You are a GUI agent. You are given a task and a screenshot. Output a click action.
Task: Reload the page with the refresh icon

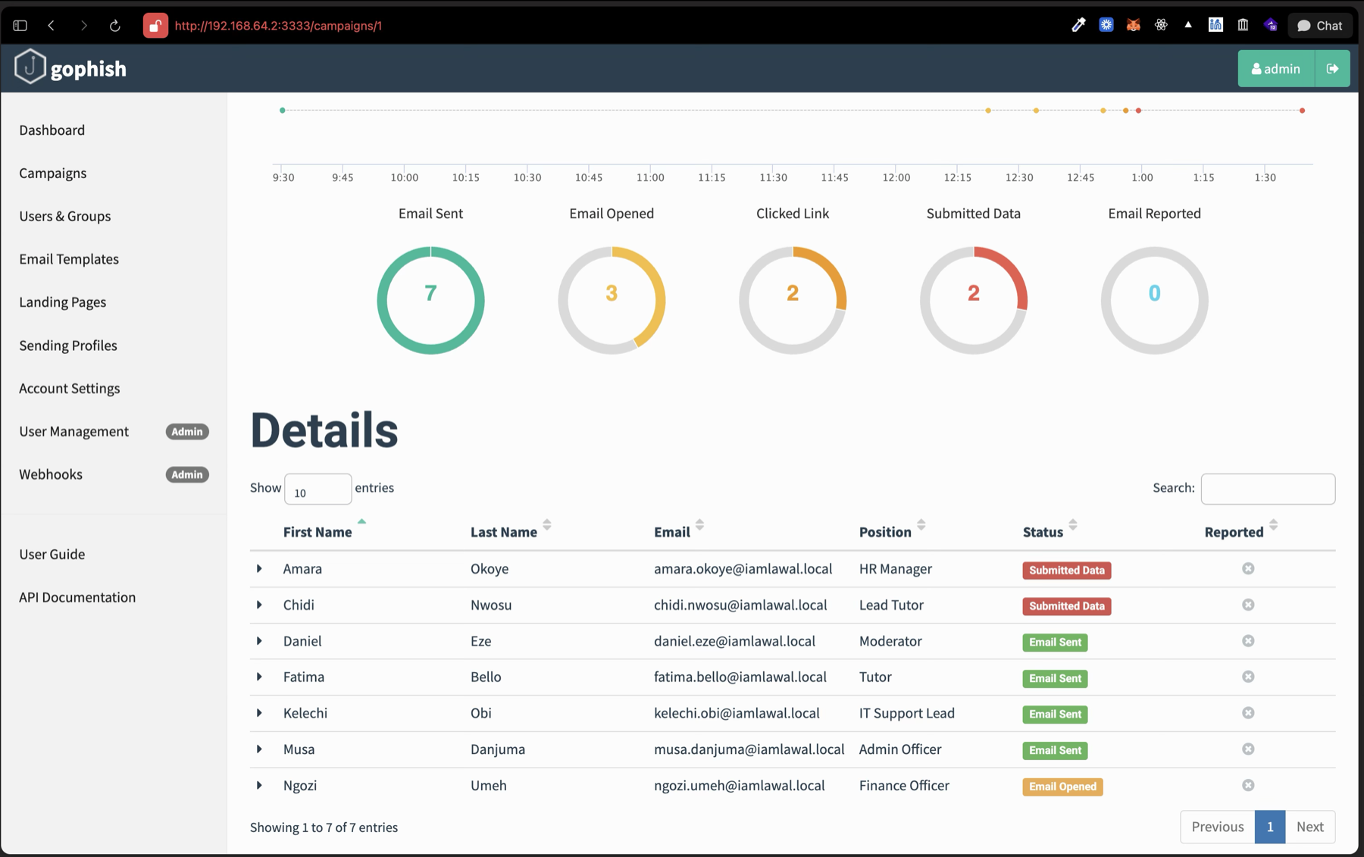(115, 26)
